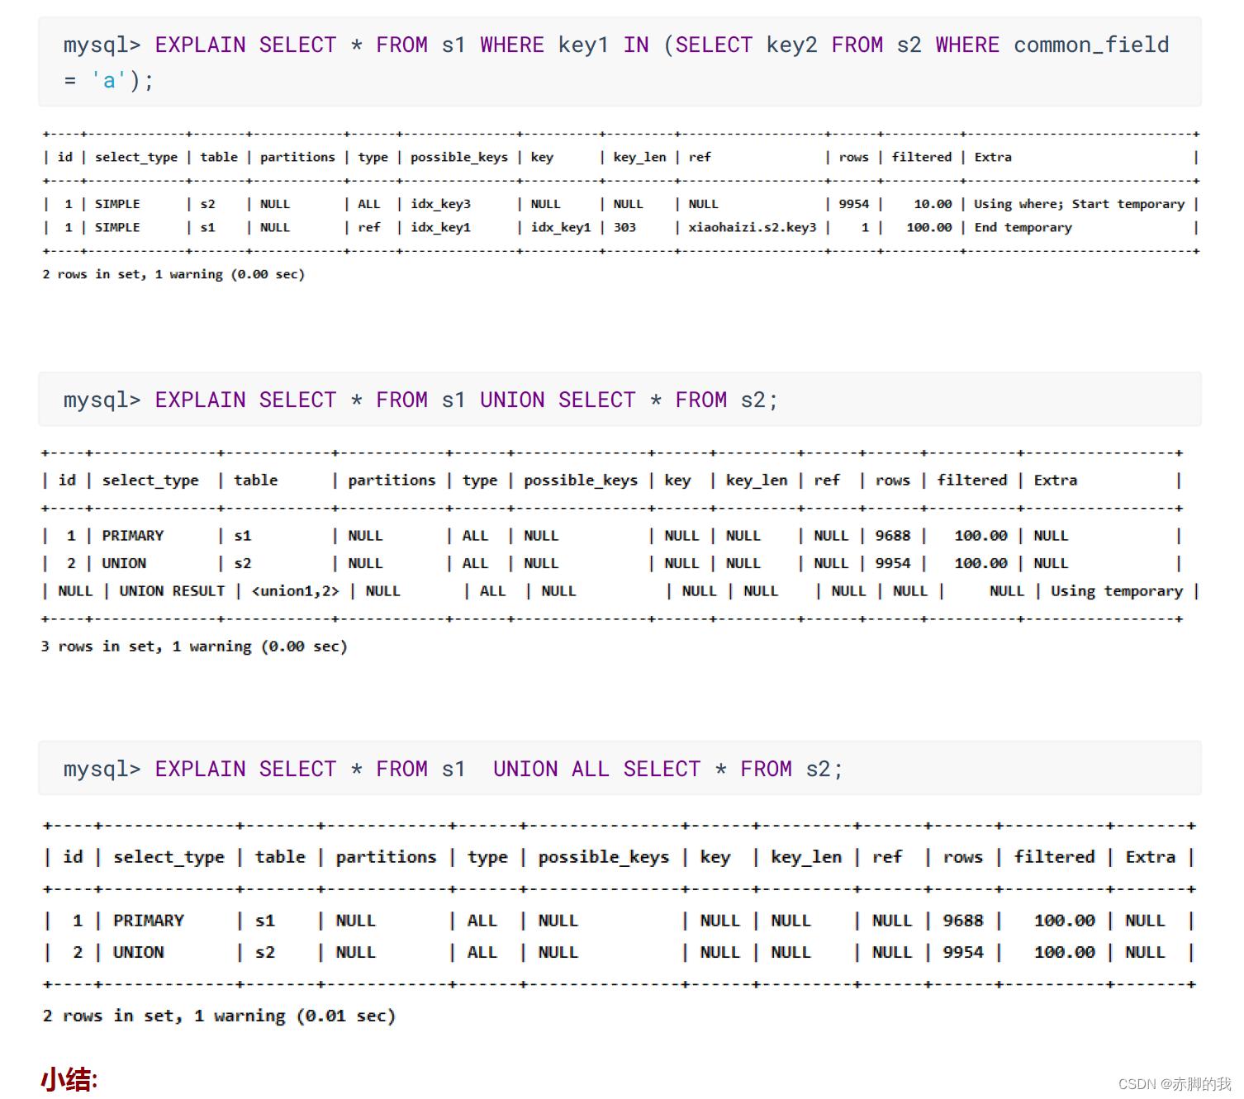Image resolution: width=1244 pixels, height=1099 pixels.
Task: Click the 'a' string literal in the first query
Action: click(109, 81)
